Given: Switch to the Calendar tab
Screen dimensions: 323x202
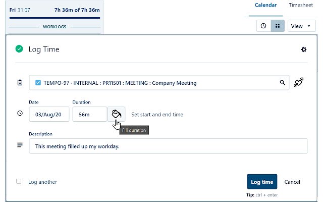Looking at the screenshot, I should click(x=265, y=5).
